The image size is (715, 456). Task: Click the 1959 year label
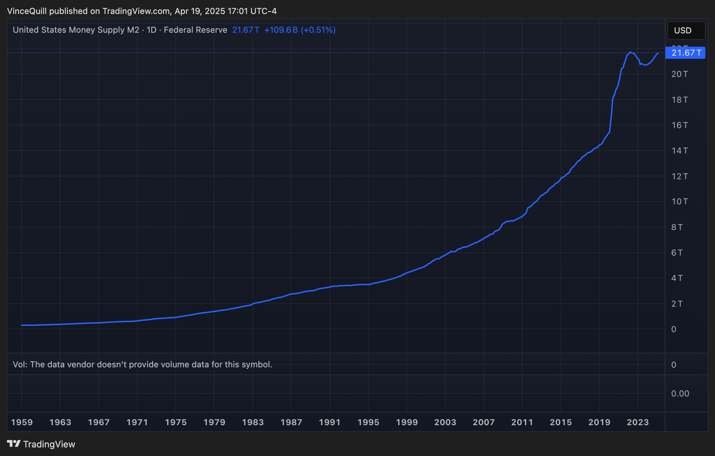(22, 422)
